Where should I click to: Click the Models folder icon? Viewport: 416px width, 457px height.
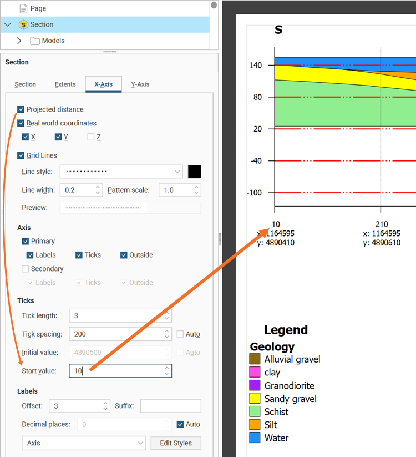[x=35, y=41]
